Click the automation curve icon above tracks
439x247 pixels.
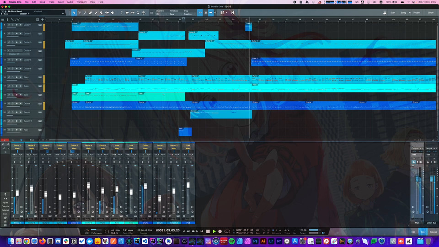click(17, 20)
